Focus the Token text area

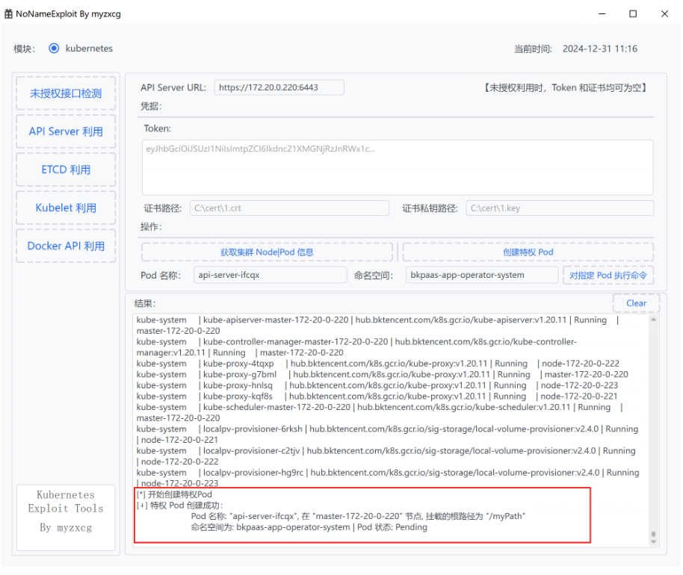point(398,167)
